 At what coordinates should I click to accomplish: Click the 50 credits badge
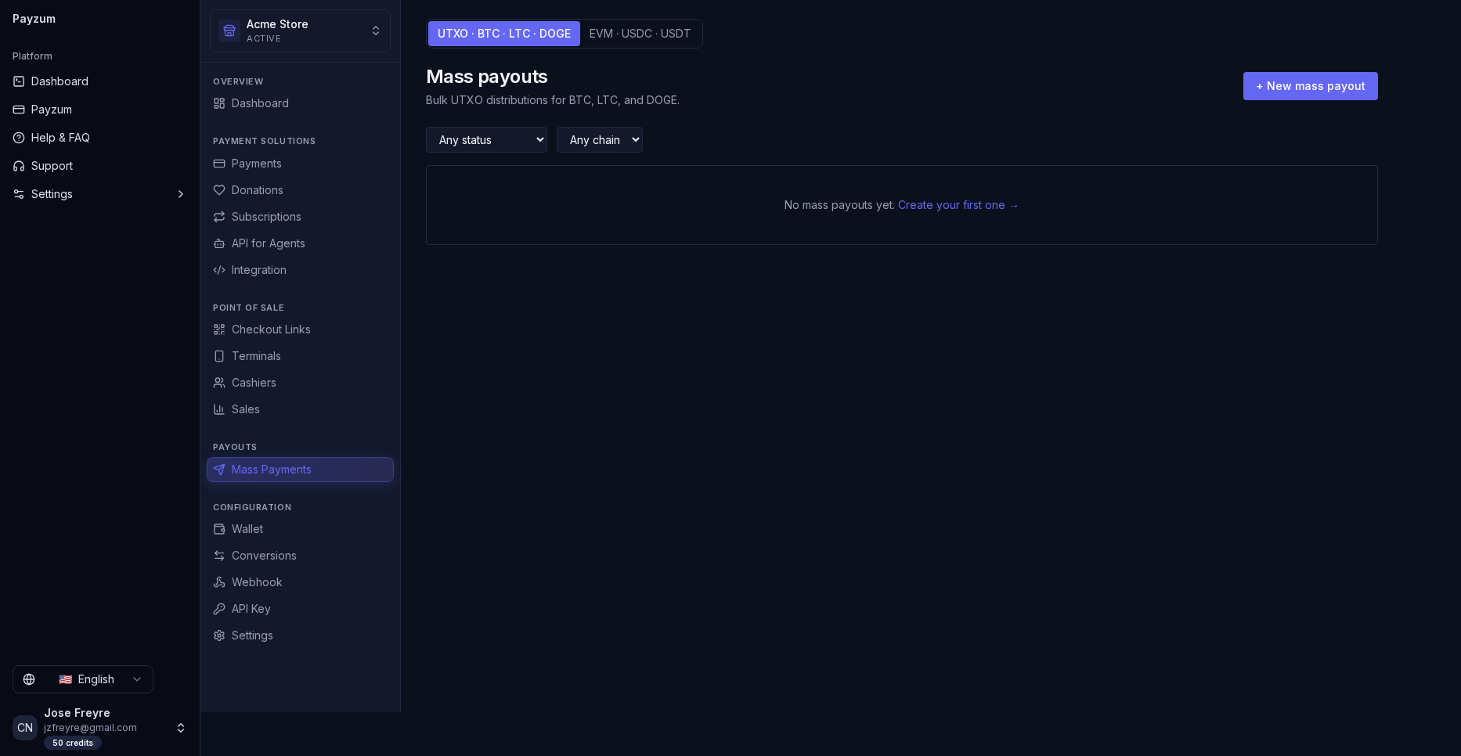(73, 743)
